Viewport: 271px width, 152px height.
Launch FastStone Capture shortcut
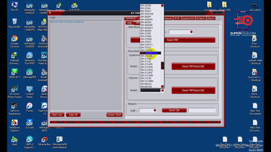pos(15,125)
